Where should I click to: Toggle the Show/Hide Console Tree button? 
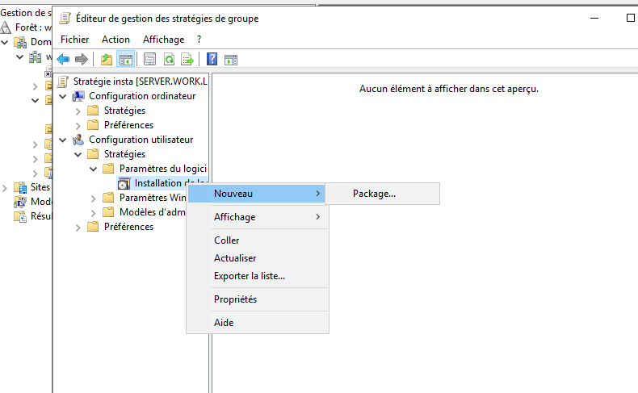pyautogui.click(x=125, y=59)
